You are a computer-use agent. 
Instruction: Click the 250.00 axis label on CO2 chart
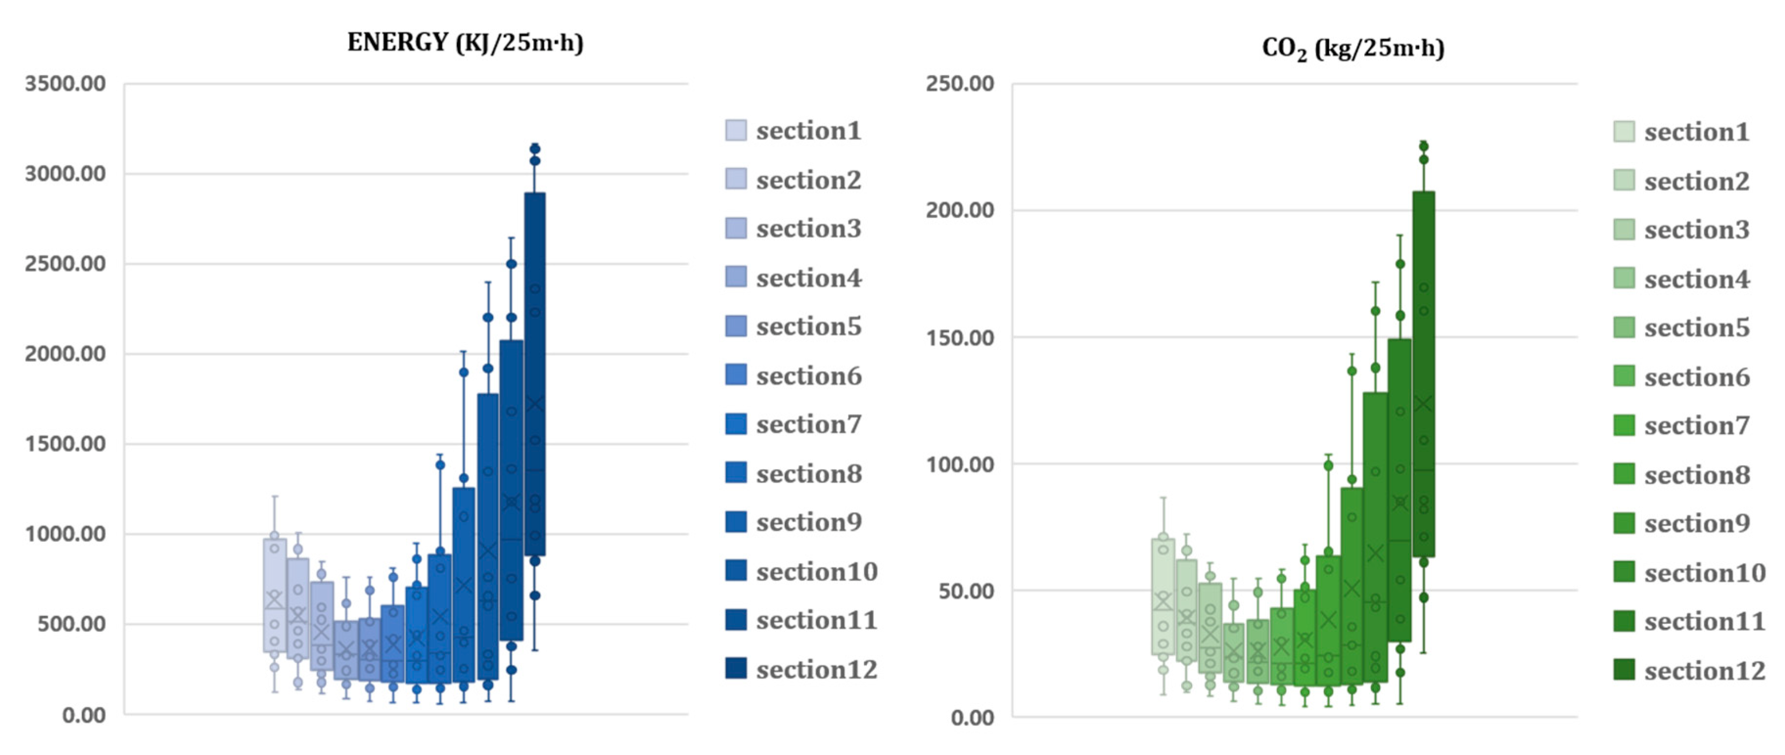tap(960, 84)
